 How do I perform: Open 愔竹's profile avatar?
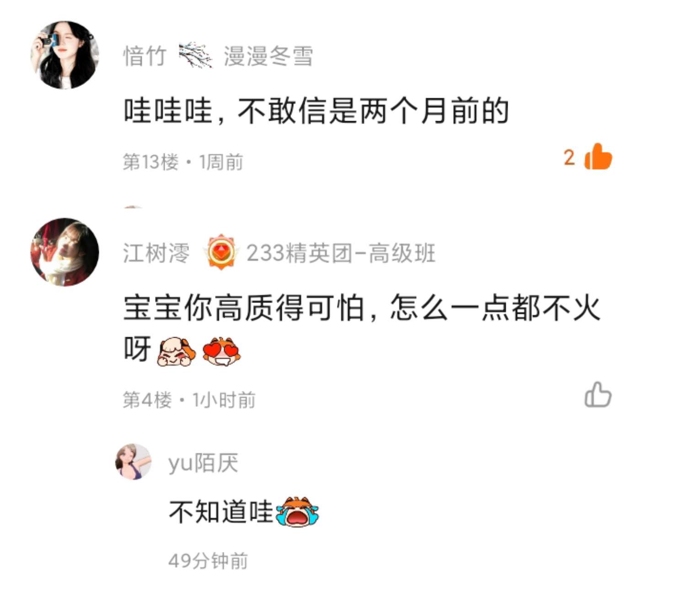(x=64, y=55)
